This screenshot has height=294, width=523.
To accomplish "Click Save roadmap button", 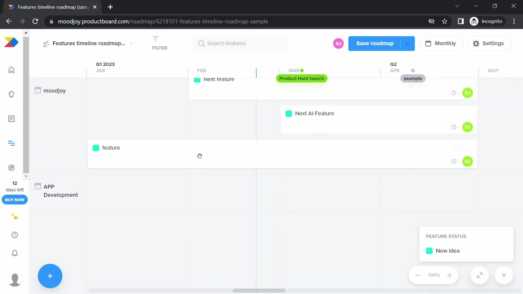I will (375, 43).
